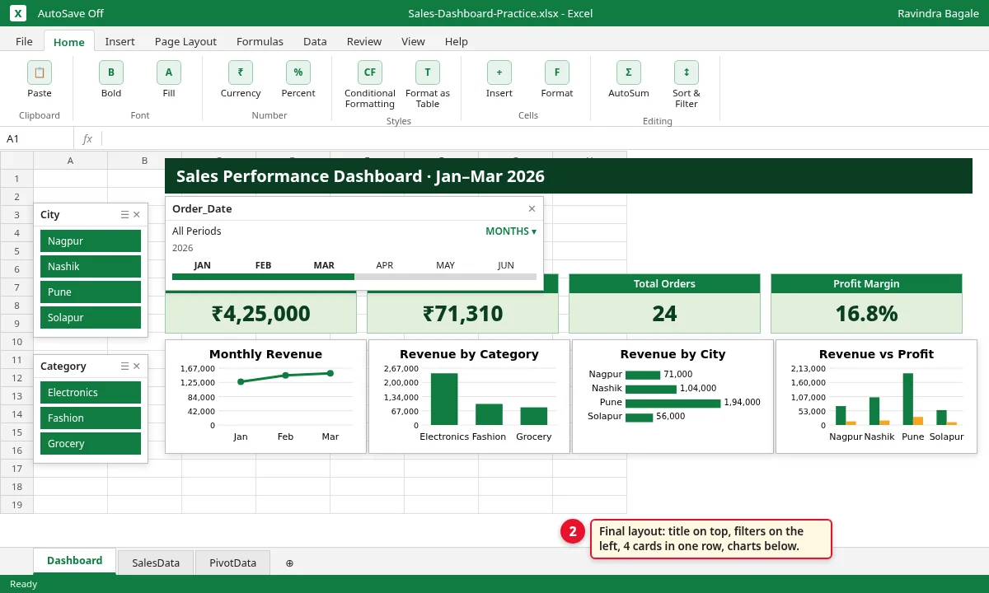
Task: Add a new sheet with plus icon
Action: tap(289, 563)
